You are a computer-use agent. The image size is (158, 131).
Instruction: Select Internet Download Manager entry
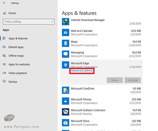coord(101,22)
